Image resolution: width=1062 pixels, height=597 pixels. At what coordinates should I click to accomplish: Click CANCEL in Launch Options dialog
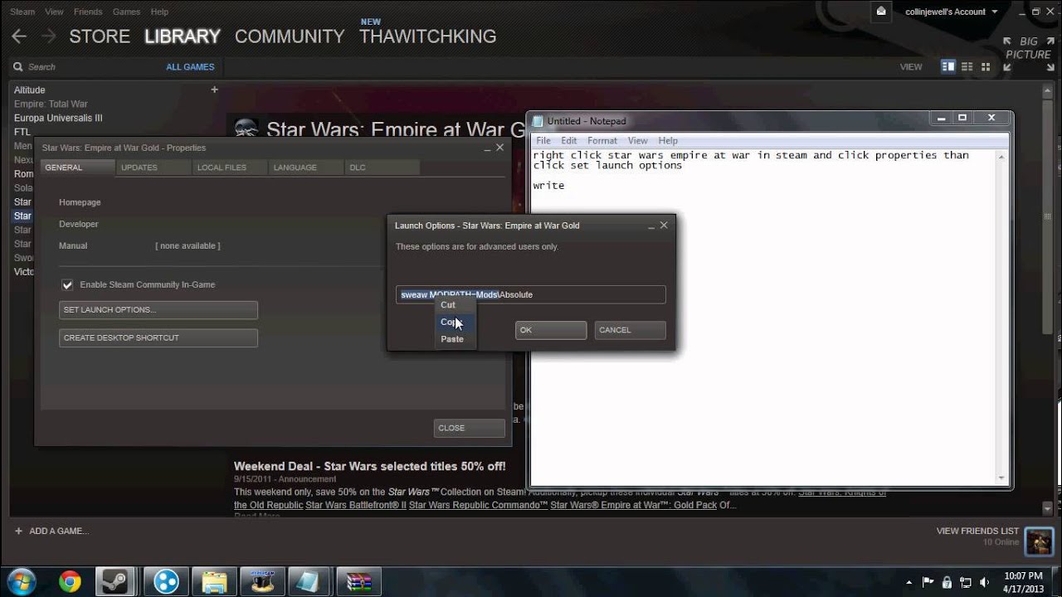tap(630, 330)
